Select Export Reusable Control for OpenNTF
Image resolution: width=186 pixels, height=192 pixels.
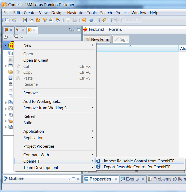(x=140, y=167)
